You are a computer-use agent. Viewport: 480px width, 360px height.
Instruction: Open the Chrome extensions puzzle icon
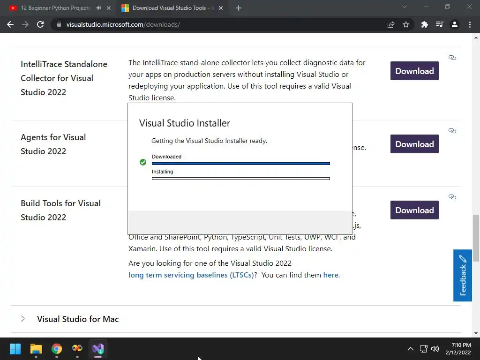[425, 24]
